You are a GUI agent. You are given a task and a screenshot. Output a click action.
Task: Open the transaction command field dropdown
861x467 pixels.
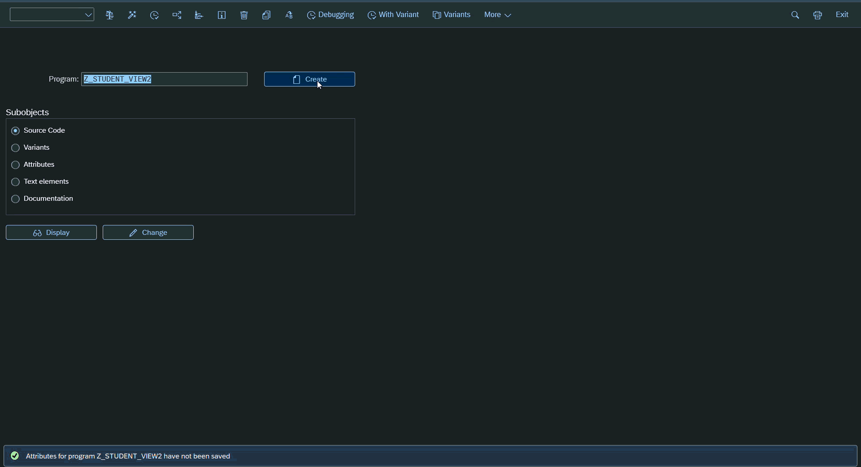click(88, 15)
